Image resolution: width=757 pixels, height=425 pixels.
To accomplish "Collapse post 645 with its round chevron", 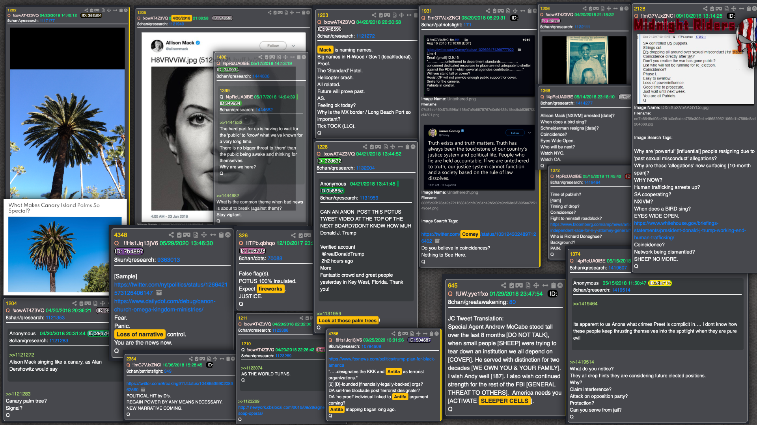I will [x=560, y=285].
